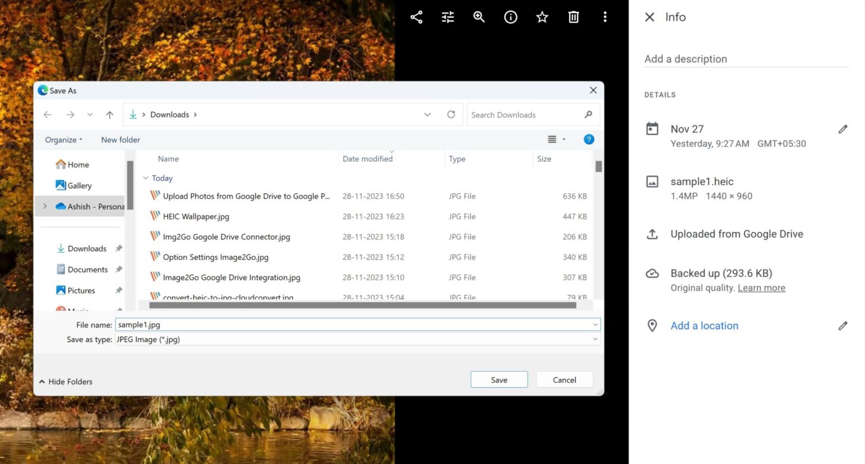Open the Organize menu

point(63,139)
